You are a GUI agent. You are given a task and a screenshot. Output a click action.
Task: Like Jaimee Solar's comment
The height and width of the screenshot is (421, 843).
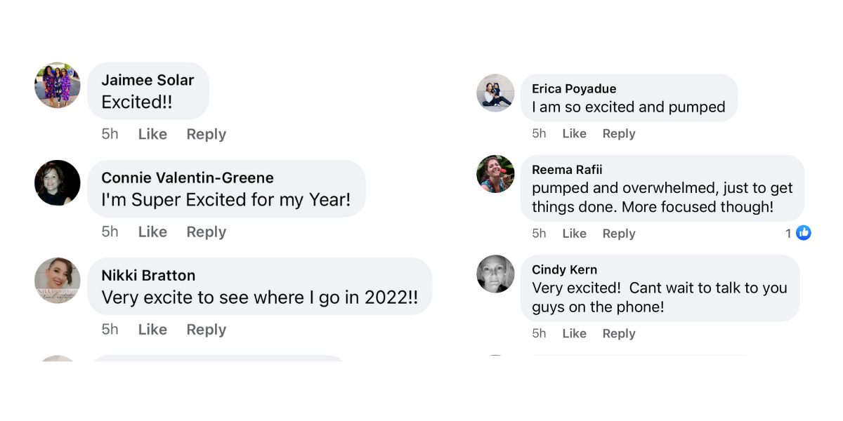click(152, 134)
